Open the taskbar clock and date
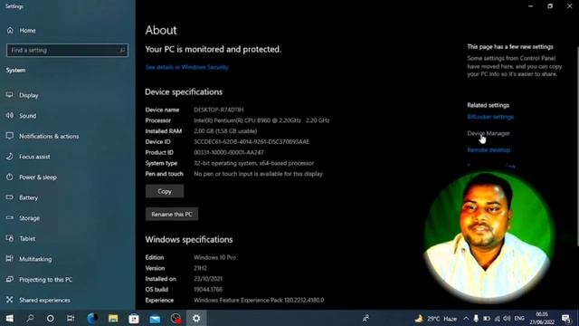Screen dimensions: 579x326 [542, 318]
